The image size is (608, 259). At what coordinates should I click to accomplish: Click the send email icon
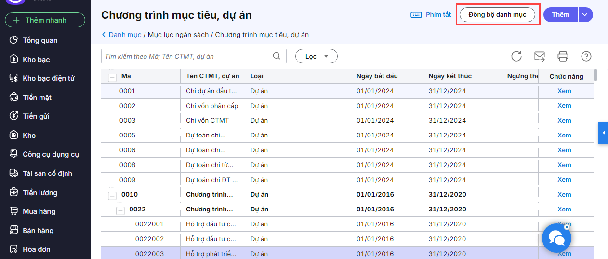(x=540, y=56)
